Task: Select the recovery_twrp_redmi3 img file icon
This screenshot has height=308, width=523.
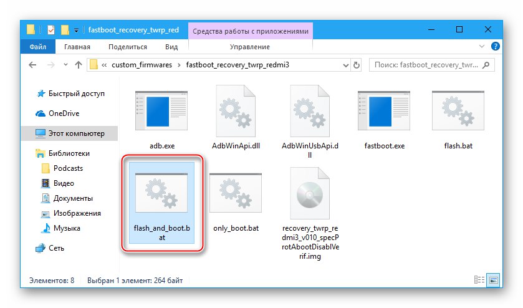Action: click(310, 193)
